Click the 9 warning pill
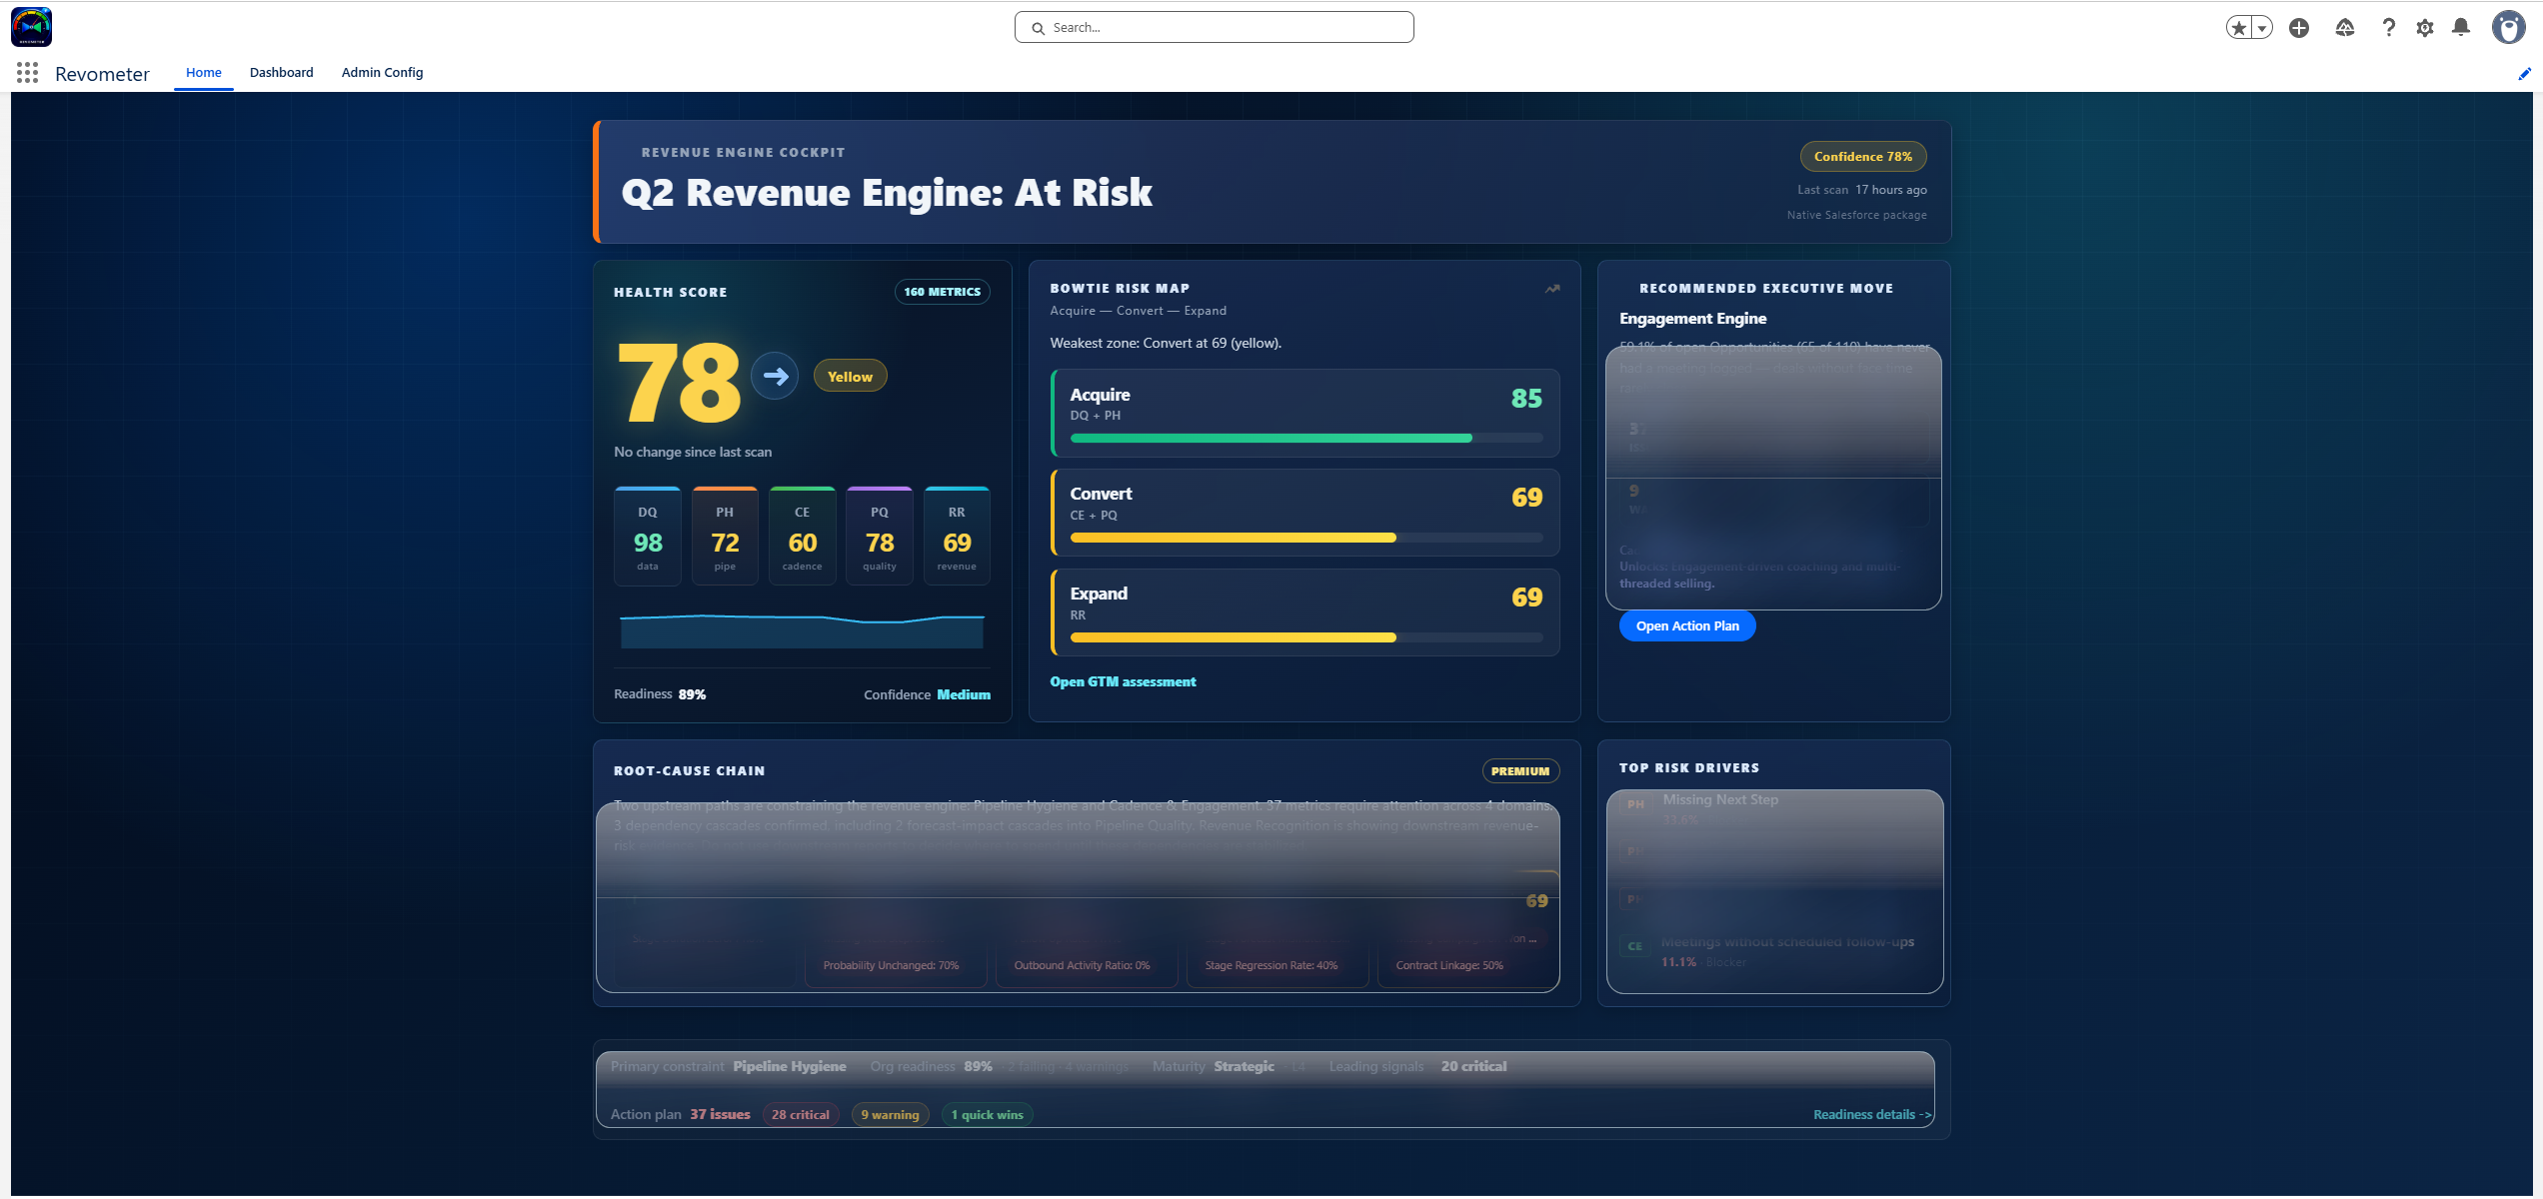The height and width of the screenshot is (1199, 2543). [x=890, y=1115]
